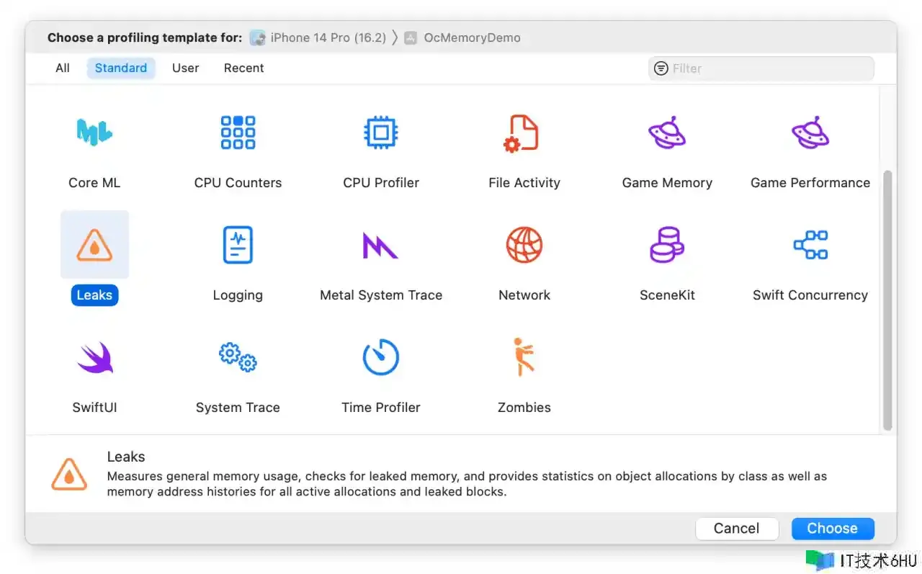Select the CPU Profiler chip icon
This screenshot has width=922, height=574.
pos(380,133)
